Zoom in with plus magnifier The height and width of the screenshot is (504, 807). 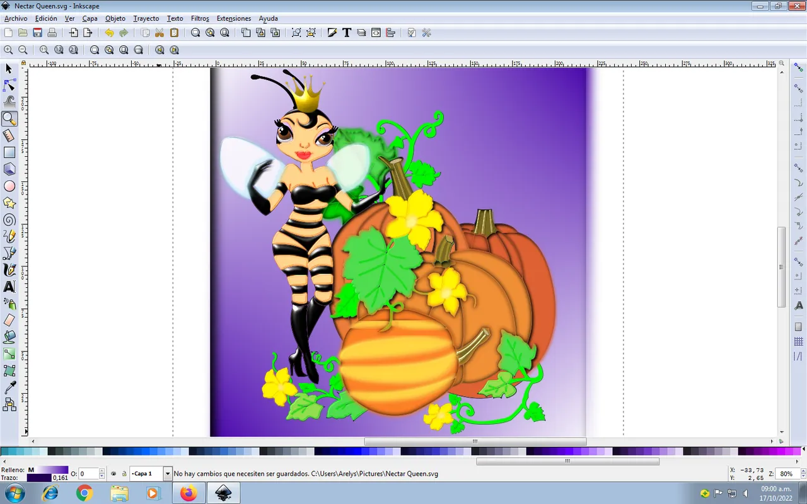point(8,50)
